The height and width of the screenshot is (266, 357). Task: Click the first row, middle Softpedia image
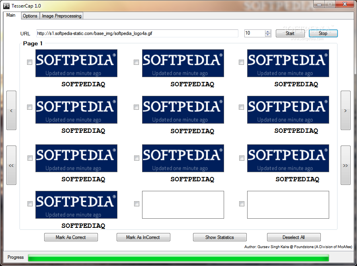click(183, 63)
